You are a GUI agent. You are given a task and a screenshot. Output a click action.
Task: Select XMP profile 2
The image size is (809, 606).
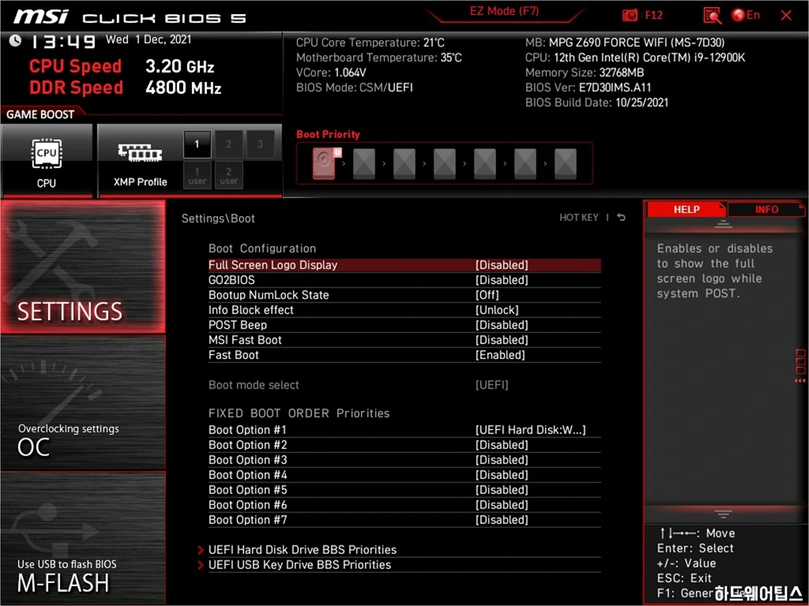(x=228, y=144)
